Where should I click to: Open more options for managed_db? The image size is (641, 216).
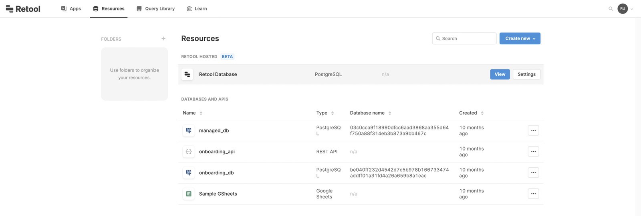click(533, 131)
